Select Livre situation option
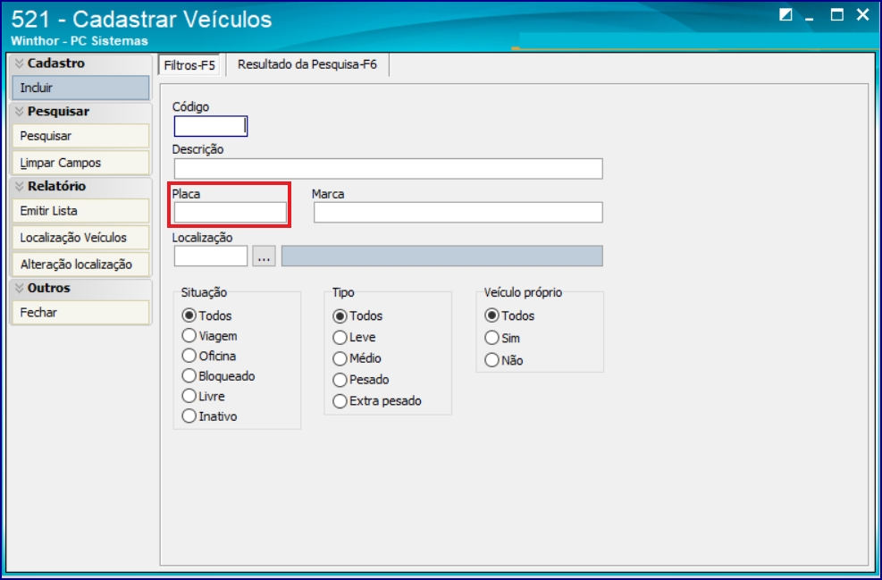Viewport: 882px width, 580px height. tap(204, 397)
